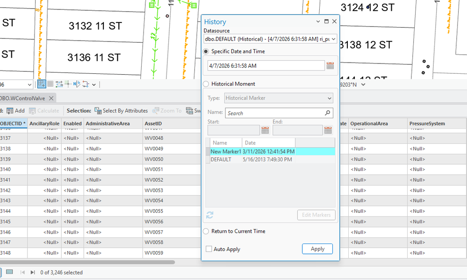Click the Calculate field button

point(44,111)
